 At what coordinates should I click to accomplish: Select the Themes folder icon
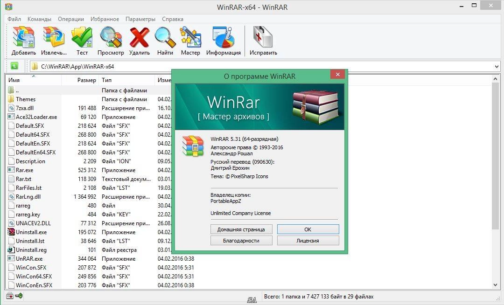[x=11, y=99]
